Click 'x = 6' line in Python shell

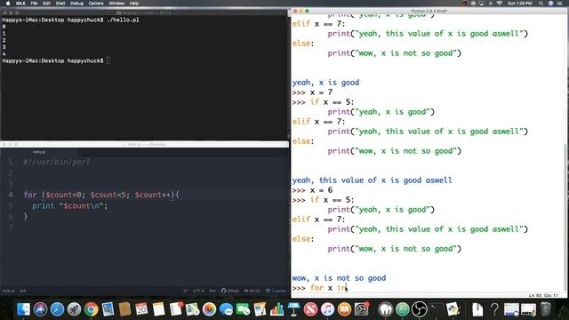[x=321, y=189]
